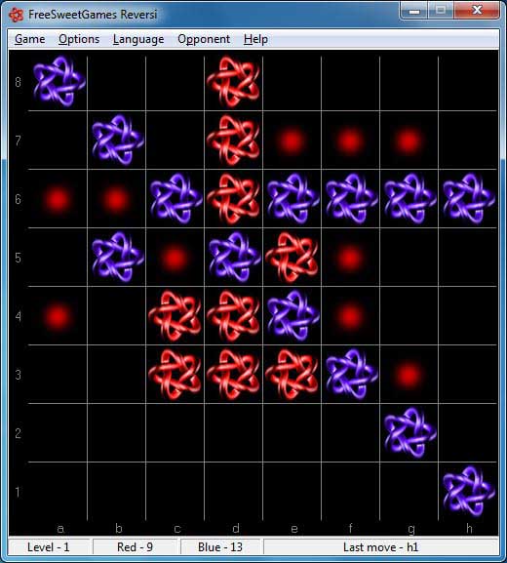Place a piece on hint dot e7
507x563 pixels.
click(x=292, y=141)
